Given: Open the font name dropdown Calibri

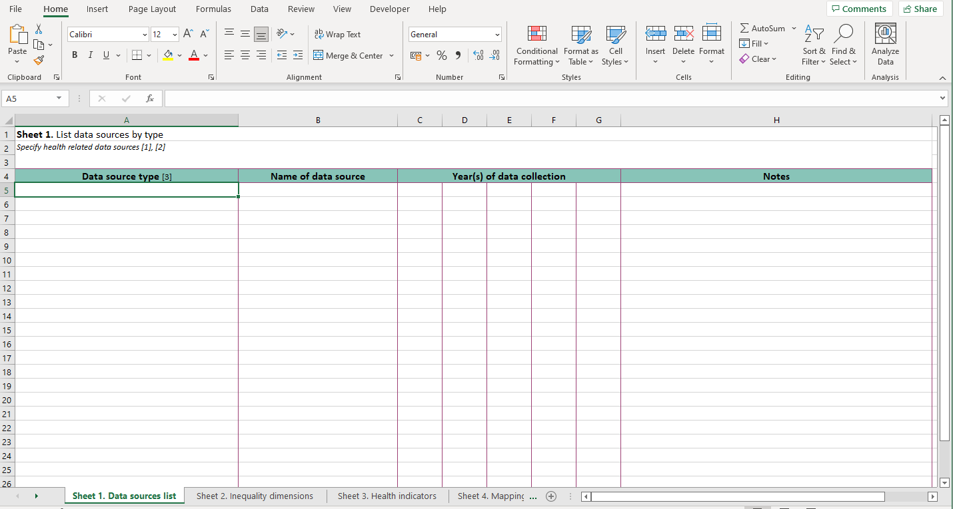Looking at the screenshot, I should [145, 35].
